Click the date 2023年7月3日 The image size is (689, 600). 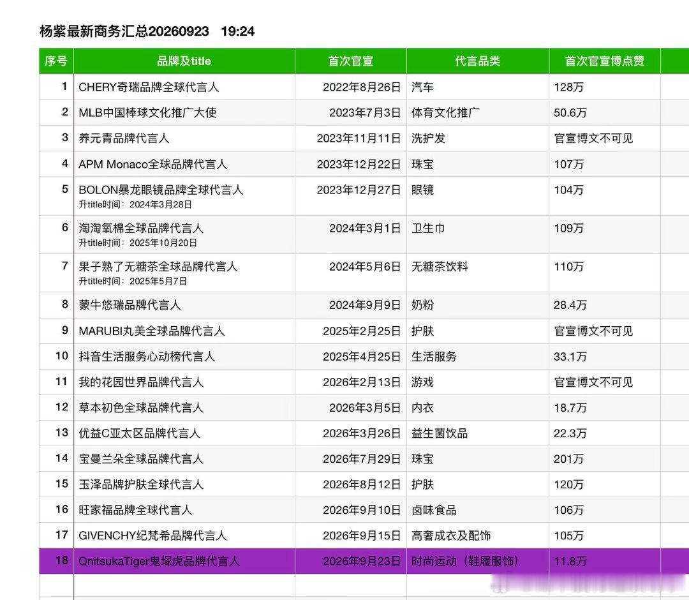tap(365, 112)
